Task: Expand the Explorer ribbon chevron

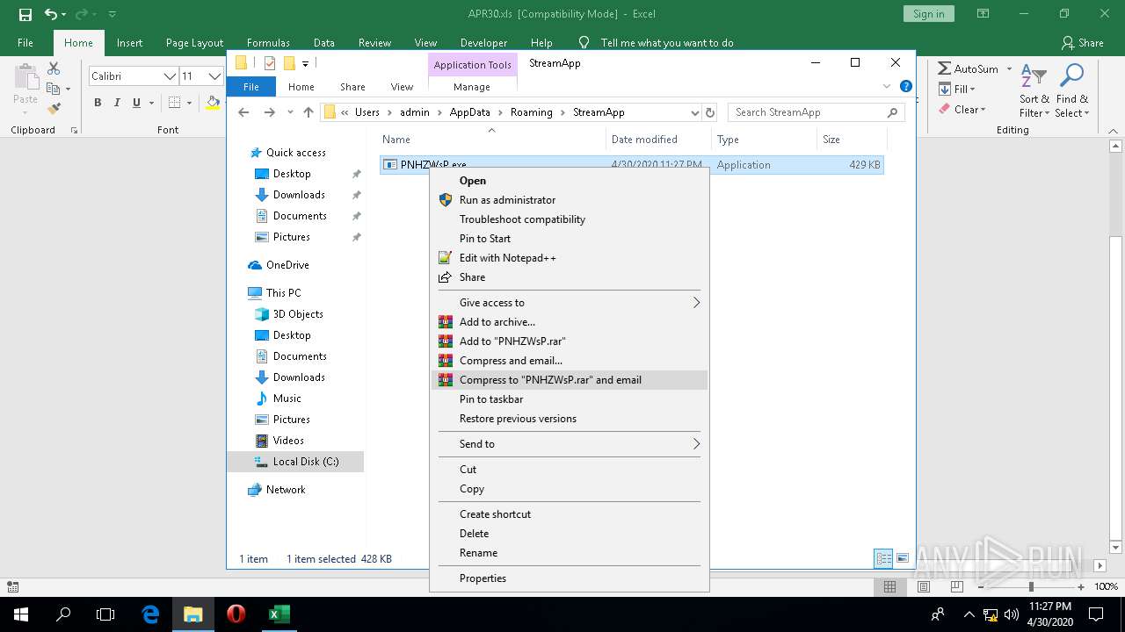Action: (887, 86)
